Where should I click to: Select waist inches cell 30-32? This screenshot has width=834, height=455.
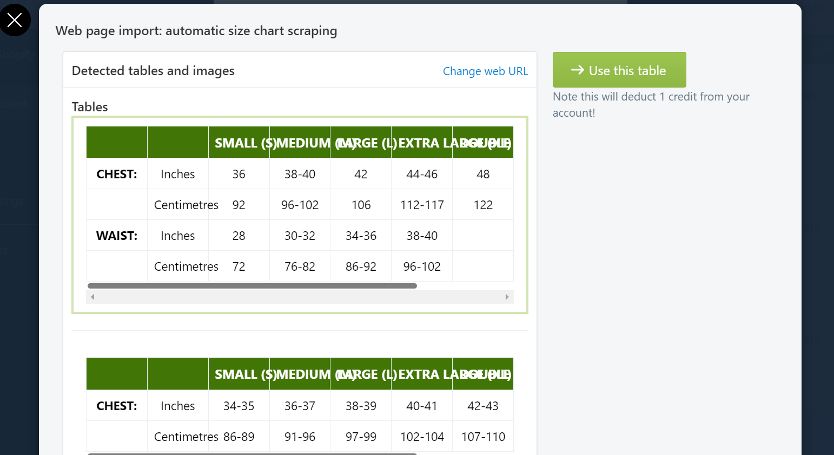pyautogui.click(x=300, y=236)
